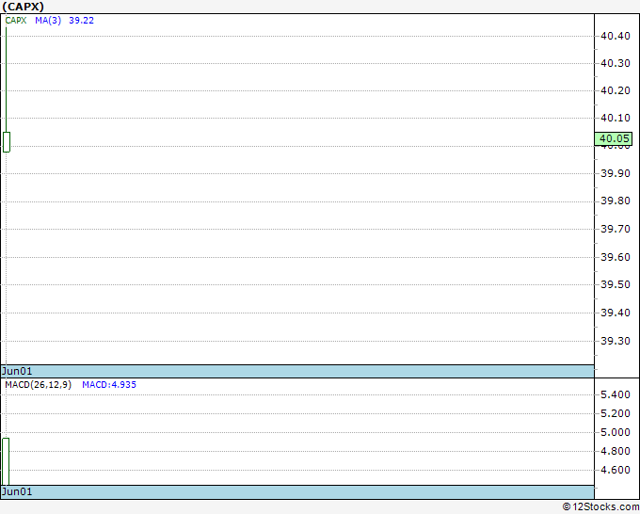Click the 40.10 price axis label
This screenshot has width=640, height=514.
616,118
